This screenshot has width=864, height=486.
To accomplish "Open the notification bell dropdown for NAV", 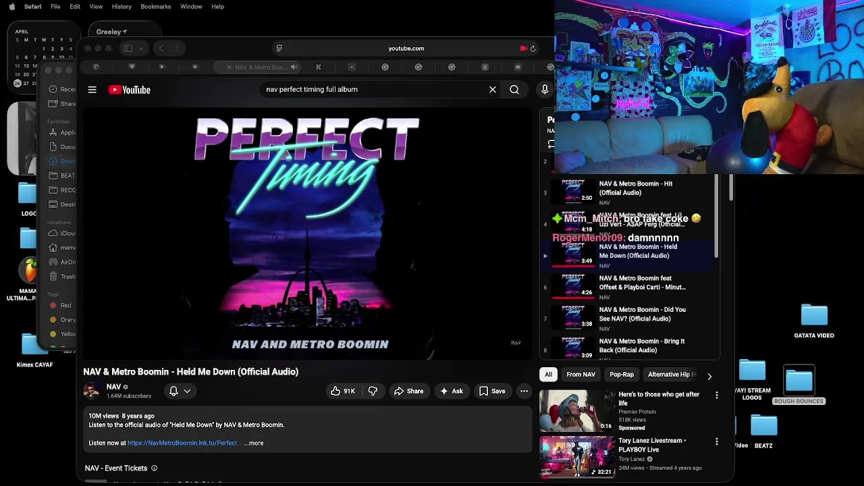I will [x=180, y=391].
